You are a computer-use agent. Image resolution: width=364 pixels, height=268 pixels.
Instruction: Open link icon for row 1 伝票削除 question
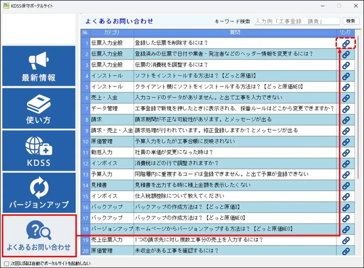(x=346, y=43)
